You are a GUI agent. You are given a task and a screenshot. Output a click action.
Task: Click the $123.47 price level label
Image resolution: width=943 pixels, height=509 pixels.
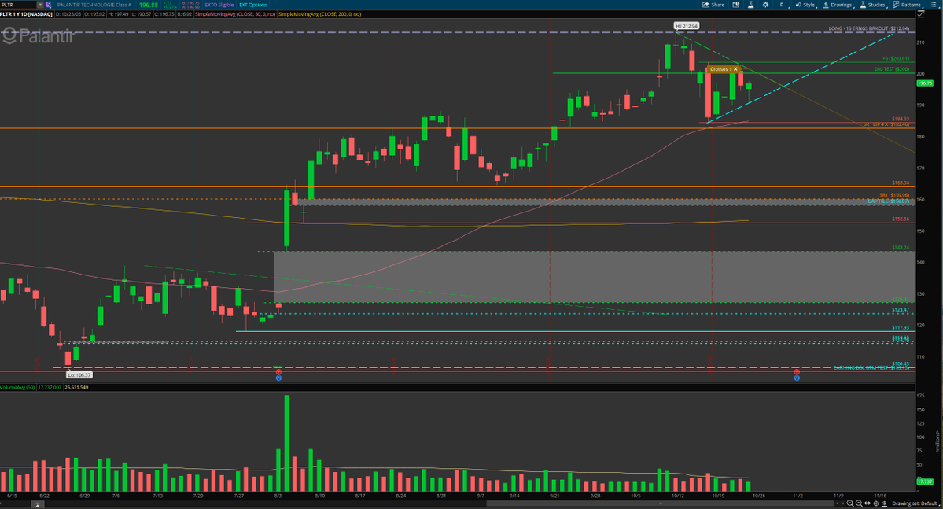(901, 310)
